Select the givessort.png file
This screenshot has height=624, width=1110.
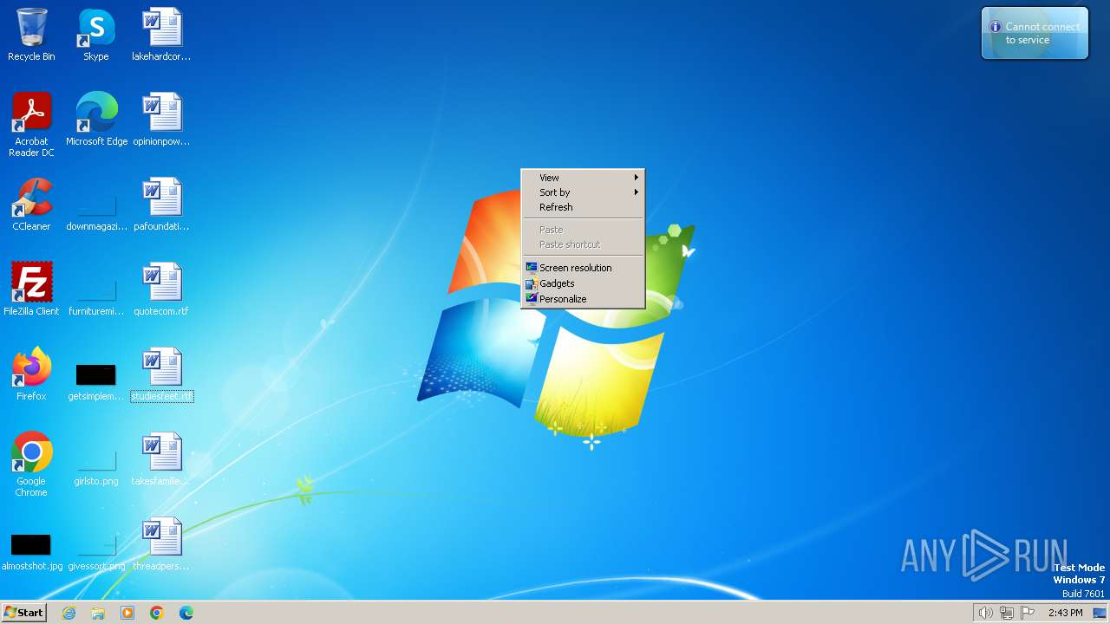coord(96,553)
